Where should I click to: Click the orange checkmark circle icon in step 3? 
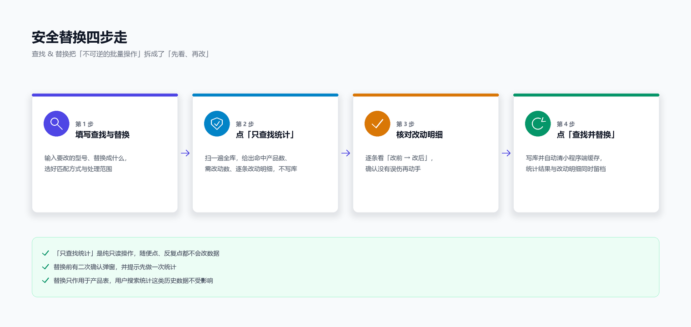point(377,124)
